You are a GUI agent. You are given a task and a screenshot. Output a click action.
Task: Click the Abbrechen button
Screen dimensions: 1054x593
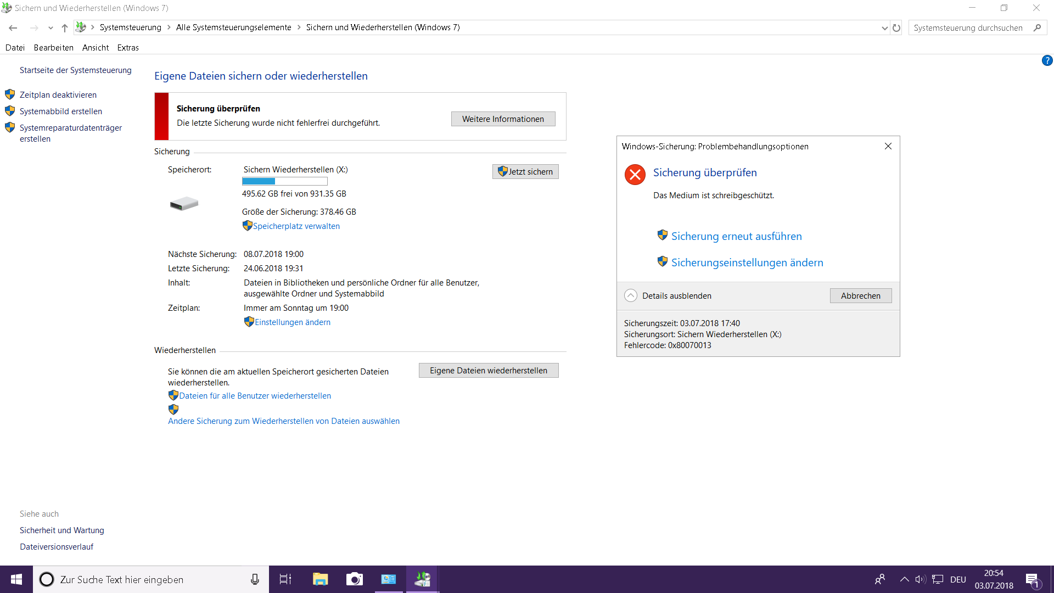[x=861, y=296]
